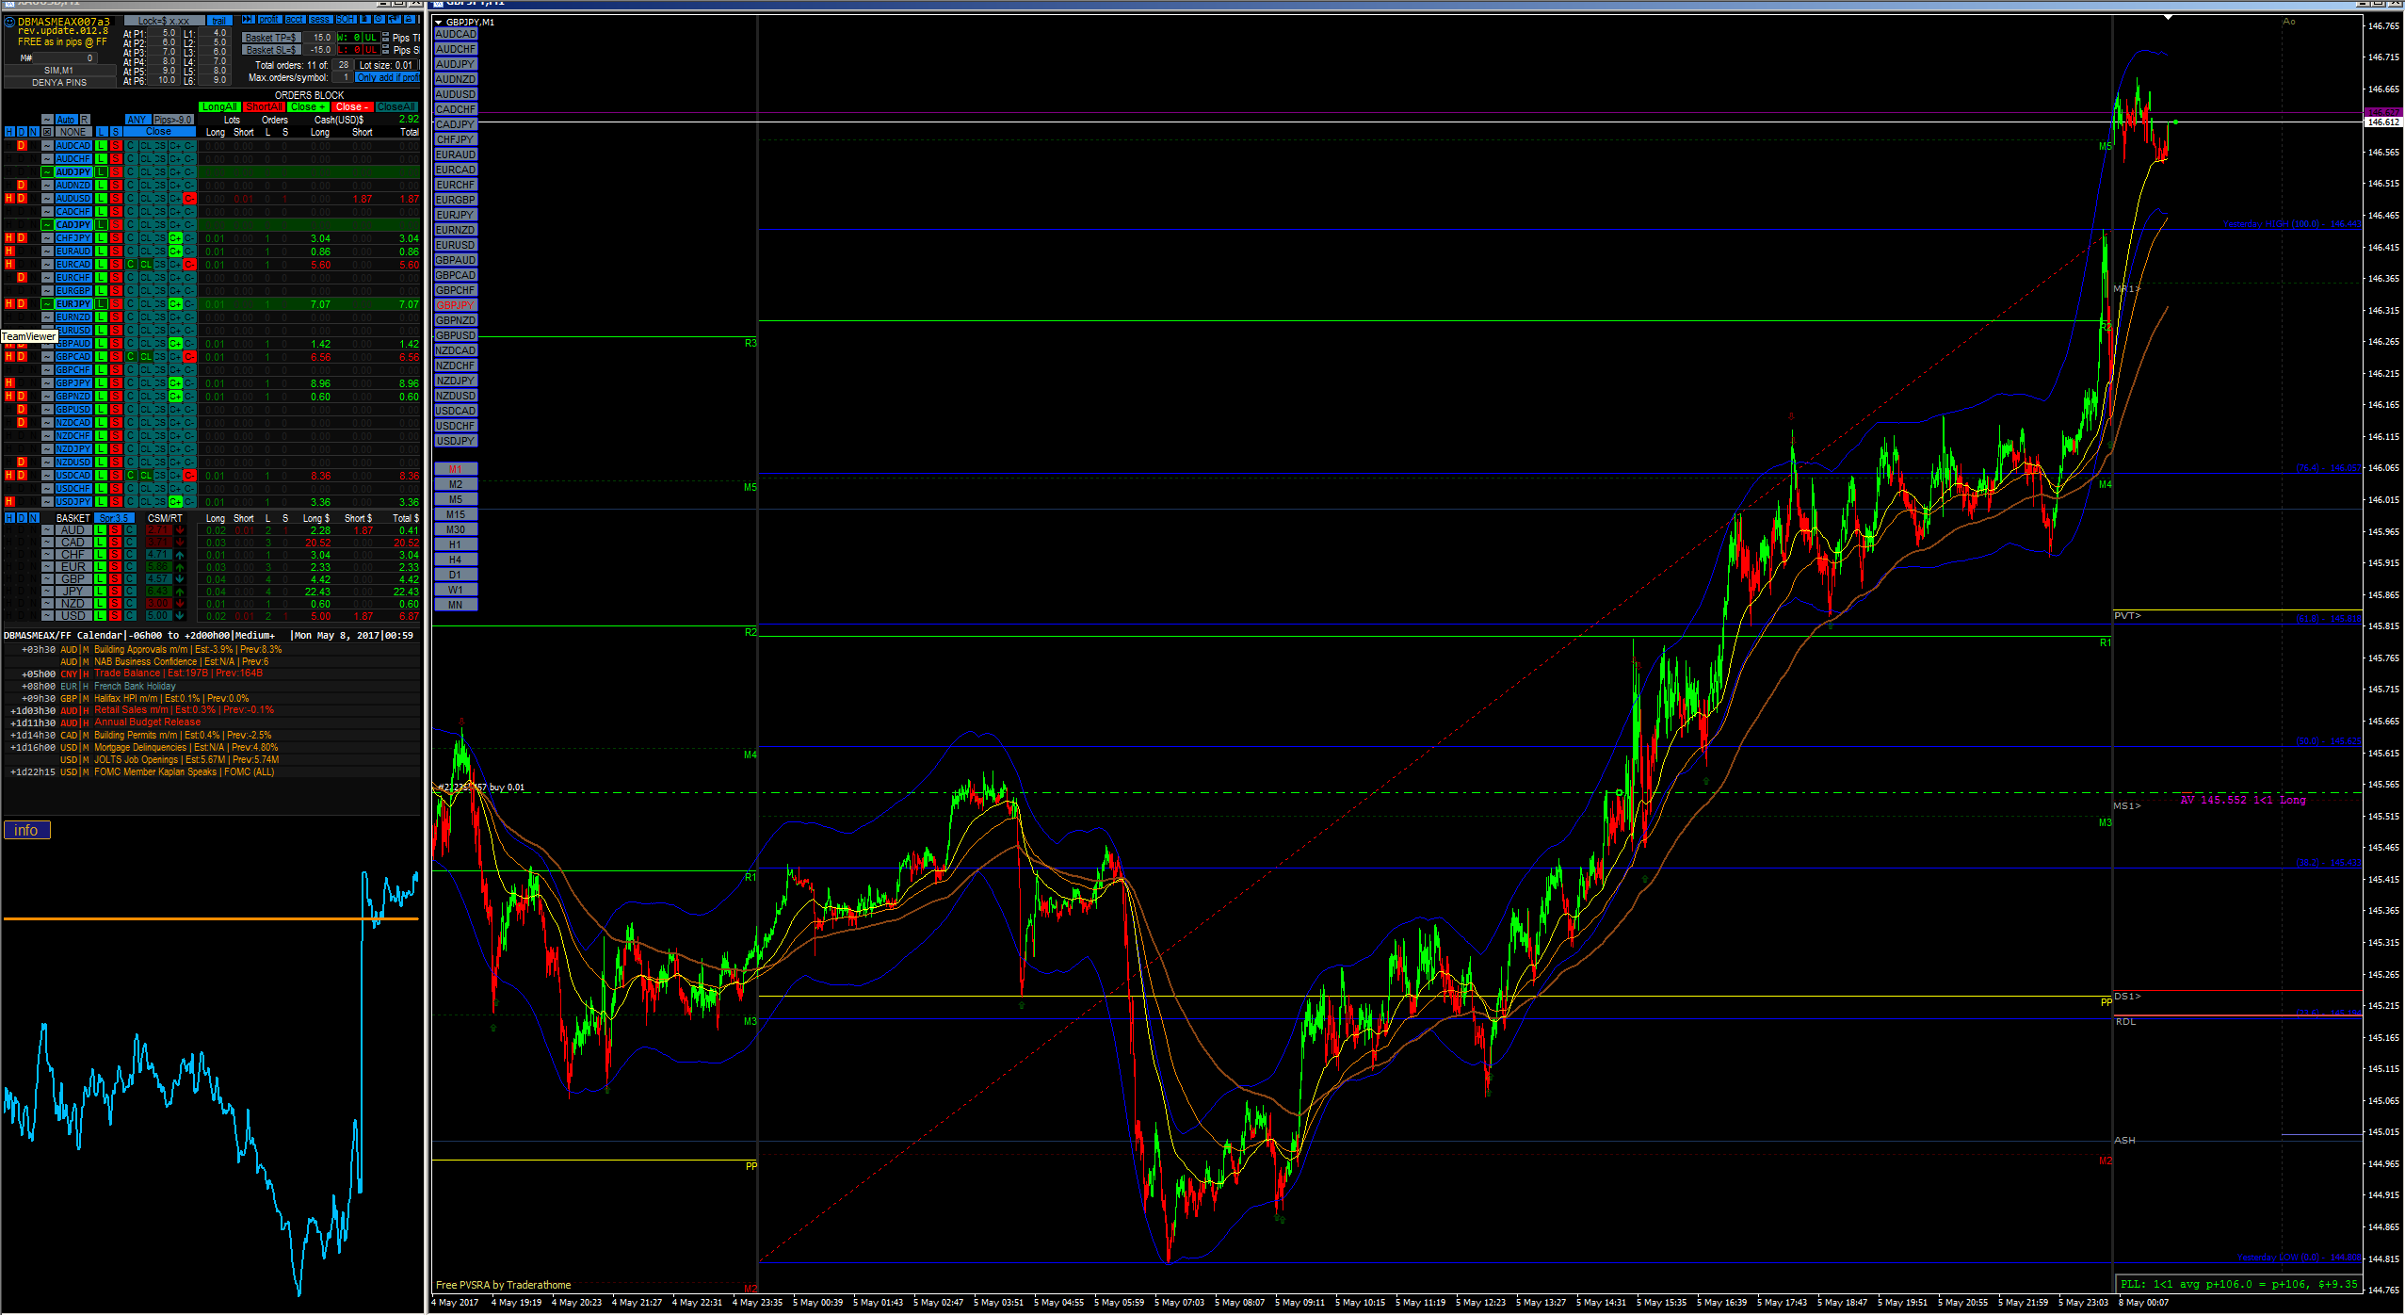Click the fast-forward icon left of profit
2405x1315 pixels.
click(249, 19)
